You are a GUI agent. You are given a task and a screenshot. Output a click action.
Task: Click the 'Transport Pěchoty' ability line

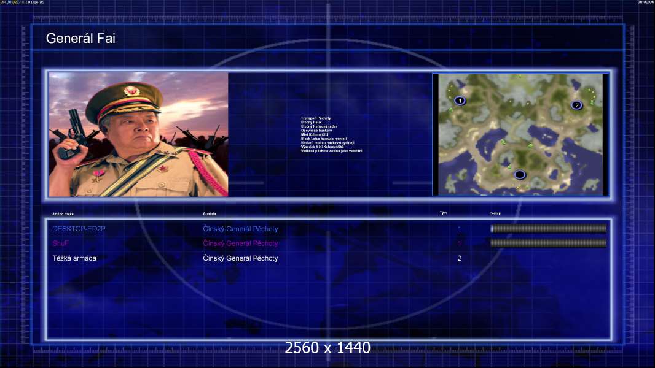tap(316, 118)
